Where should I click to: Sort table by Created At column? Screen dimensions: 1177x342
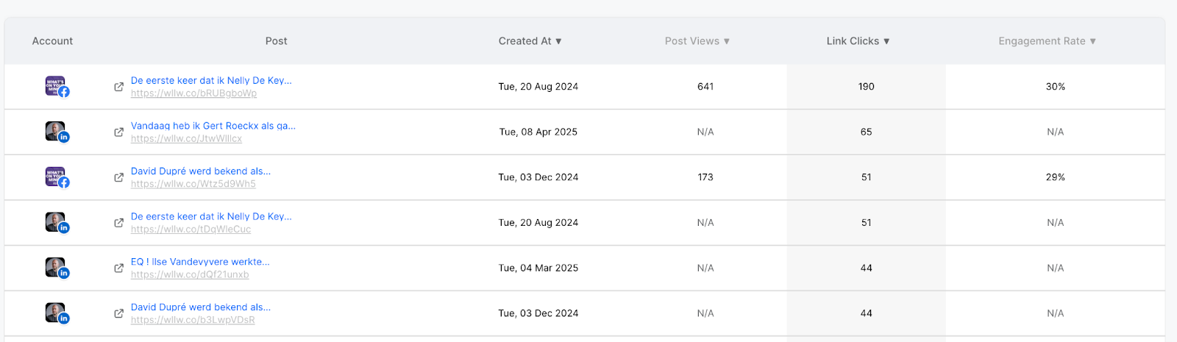click(x=530, y=41)
